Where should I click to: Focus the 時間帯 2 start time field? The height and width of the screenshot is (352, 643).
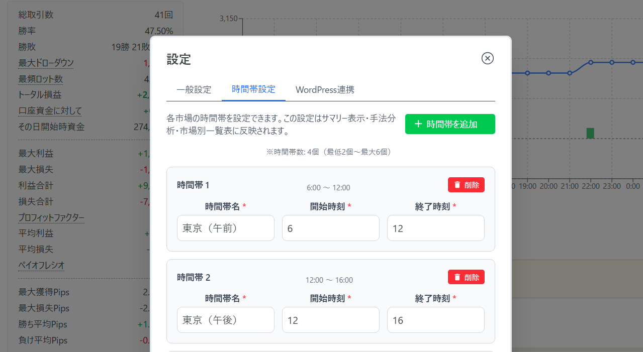point(330,320)
